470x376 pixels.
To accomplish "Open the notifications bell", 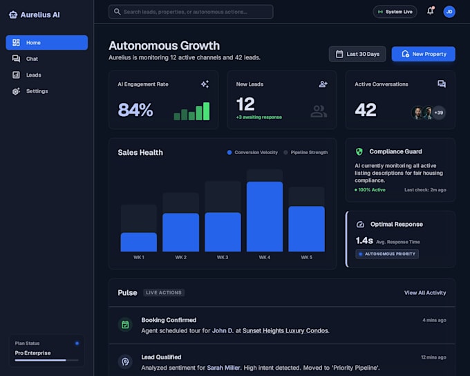I will pyautogui.click(x=431, y=11).
